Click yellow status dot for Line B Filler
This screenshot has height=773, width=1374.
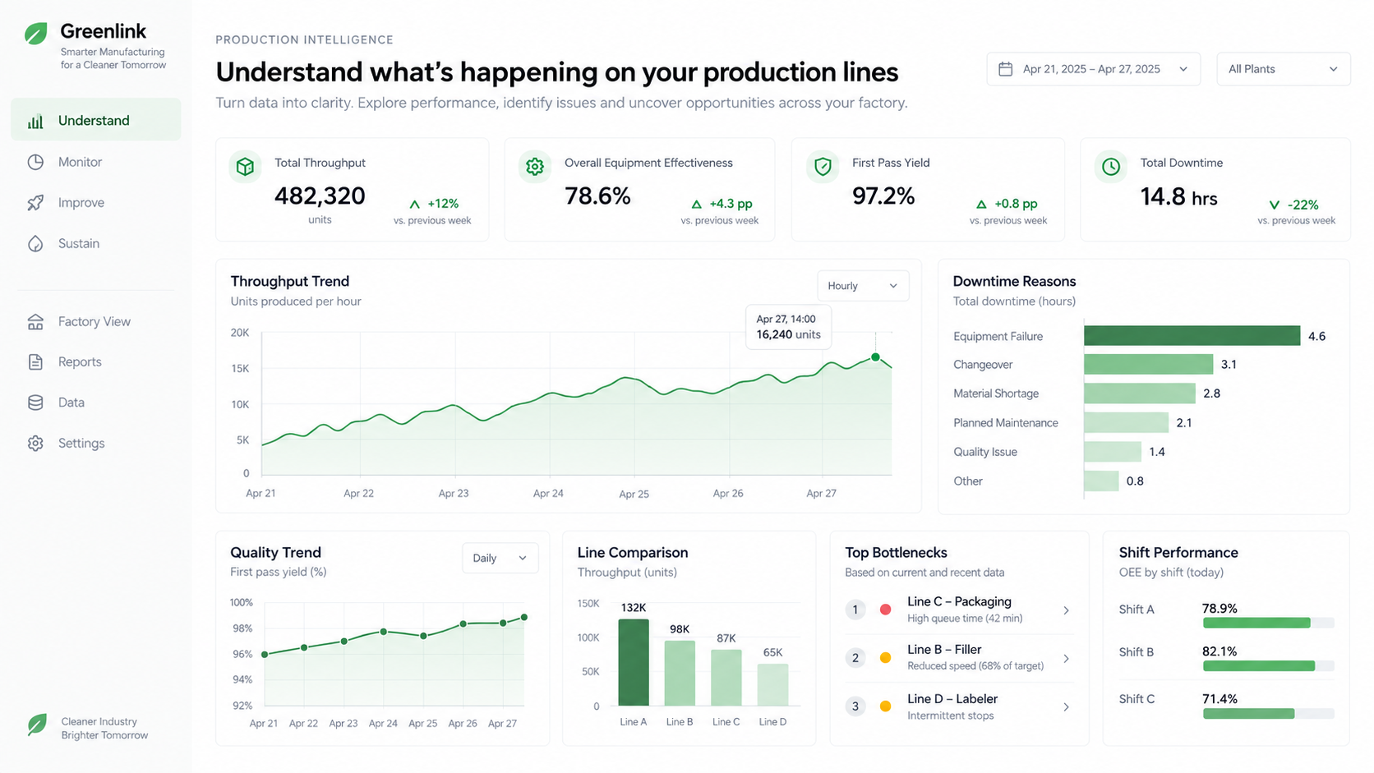(x=885, y=658)
